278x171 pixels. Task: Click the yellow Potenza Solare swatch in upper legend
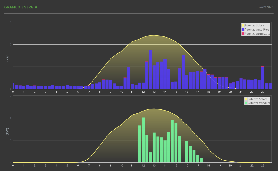243,26
